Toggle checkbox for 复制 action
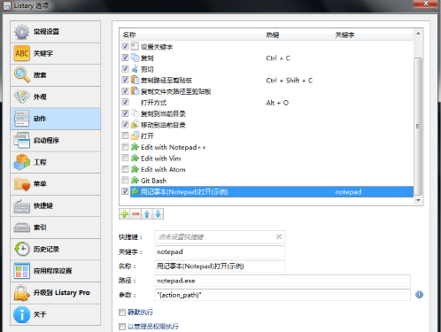This screenshot has width=441, height=332. (x=125, y=58)
